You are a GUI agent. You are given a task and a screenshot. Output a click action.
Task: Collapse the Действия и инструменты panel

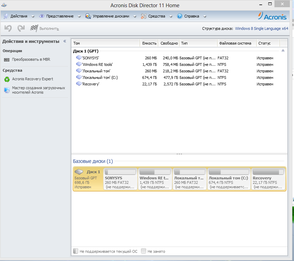pyautogui.click(x=64, y=41)
